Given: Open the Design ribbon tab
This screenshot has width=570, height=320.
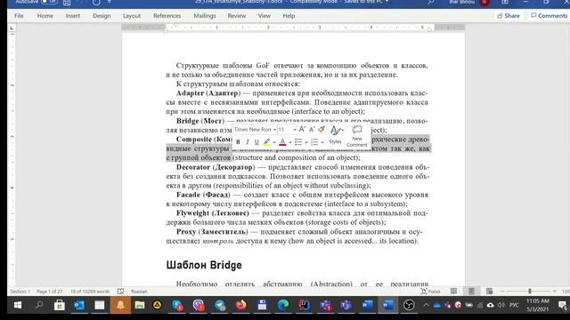Looking at the screenshot, I should 102,16.
